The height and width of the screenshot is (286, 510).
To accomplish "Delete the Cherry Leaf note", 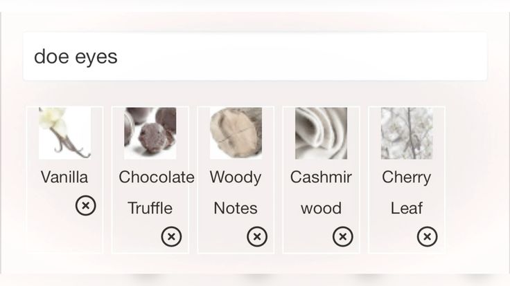I will point(427,237).
